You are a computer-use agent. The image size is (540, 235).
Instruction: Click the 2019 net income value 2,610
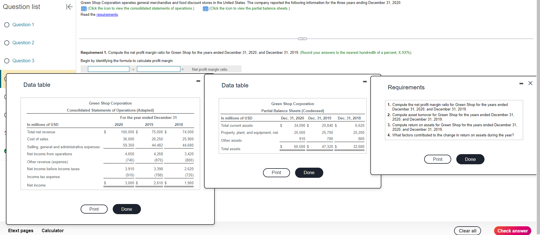tap(158, 183)
